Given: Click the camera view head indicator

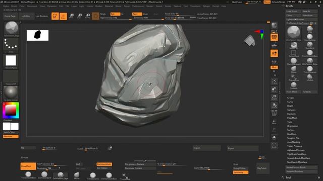Looking at the screenshot, I should point(250,40).
